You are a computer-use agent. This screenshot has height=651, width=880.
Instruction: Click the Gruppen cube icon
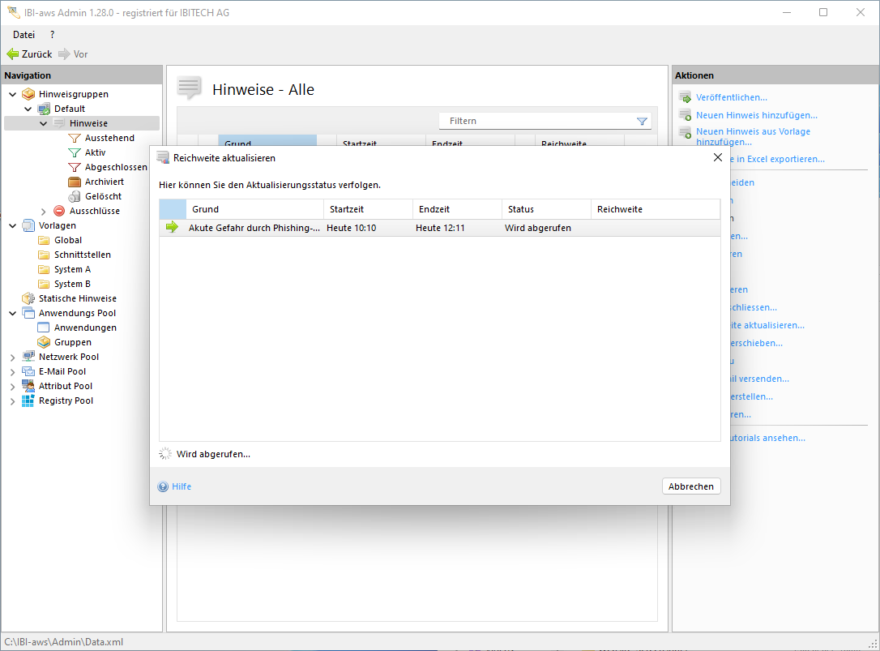[44, 342]
